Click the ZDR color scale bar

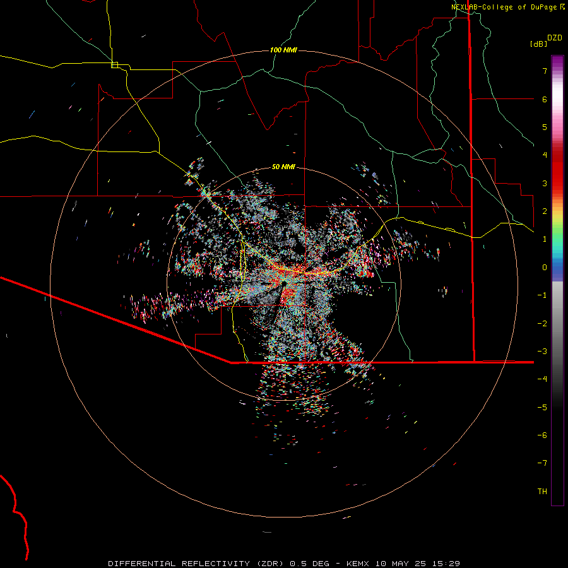[557, 280]
